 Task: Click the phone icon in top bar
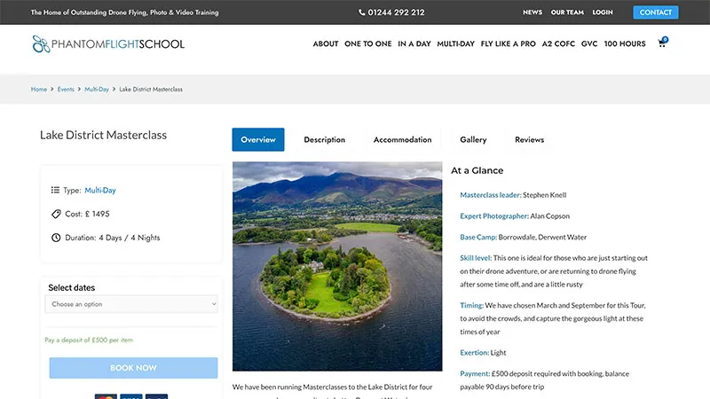coord(362,12)
